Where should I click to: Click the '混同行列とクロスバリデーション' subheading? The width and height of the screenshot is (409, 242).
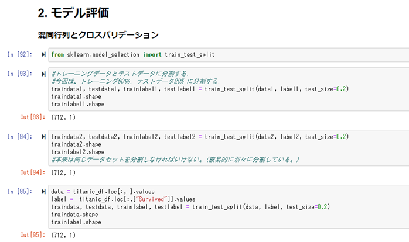click(98, 35)
